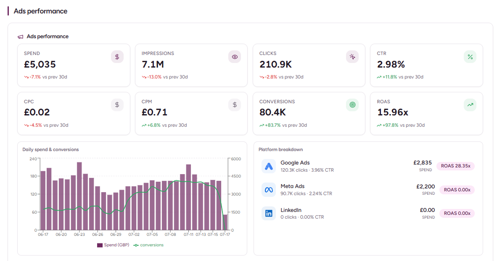
Task: Click the percent icon on CTR card
Action: click(x=470, y=57)
